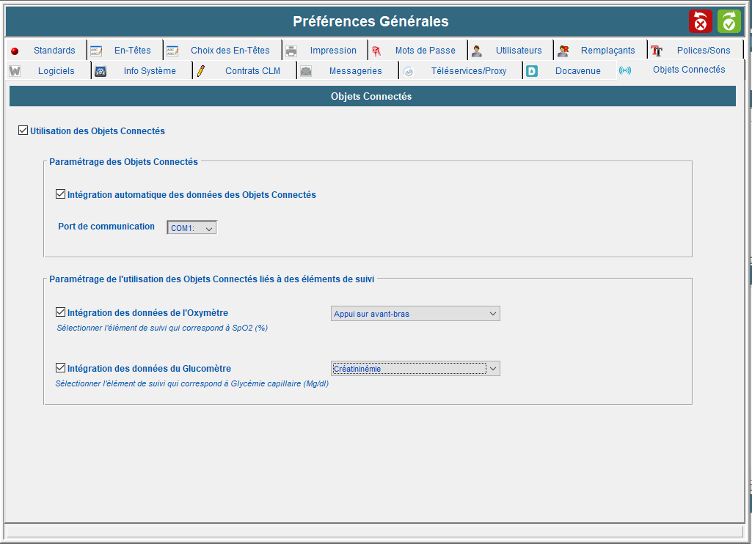This screenshot has height=544, width=752.
Task: Uncheck Utilisation des Objets Connectés
Action: [23, 131]
